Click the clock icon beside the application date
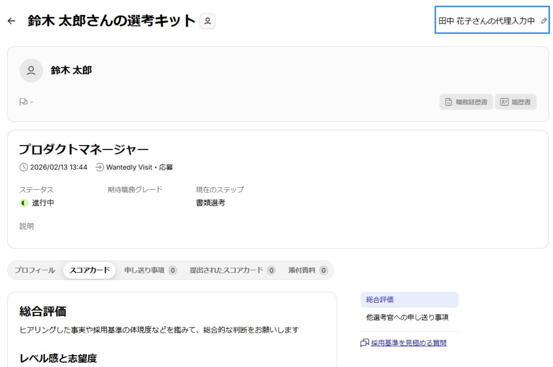553x367 pixels. tap(24, 167)
